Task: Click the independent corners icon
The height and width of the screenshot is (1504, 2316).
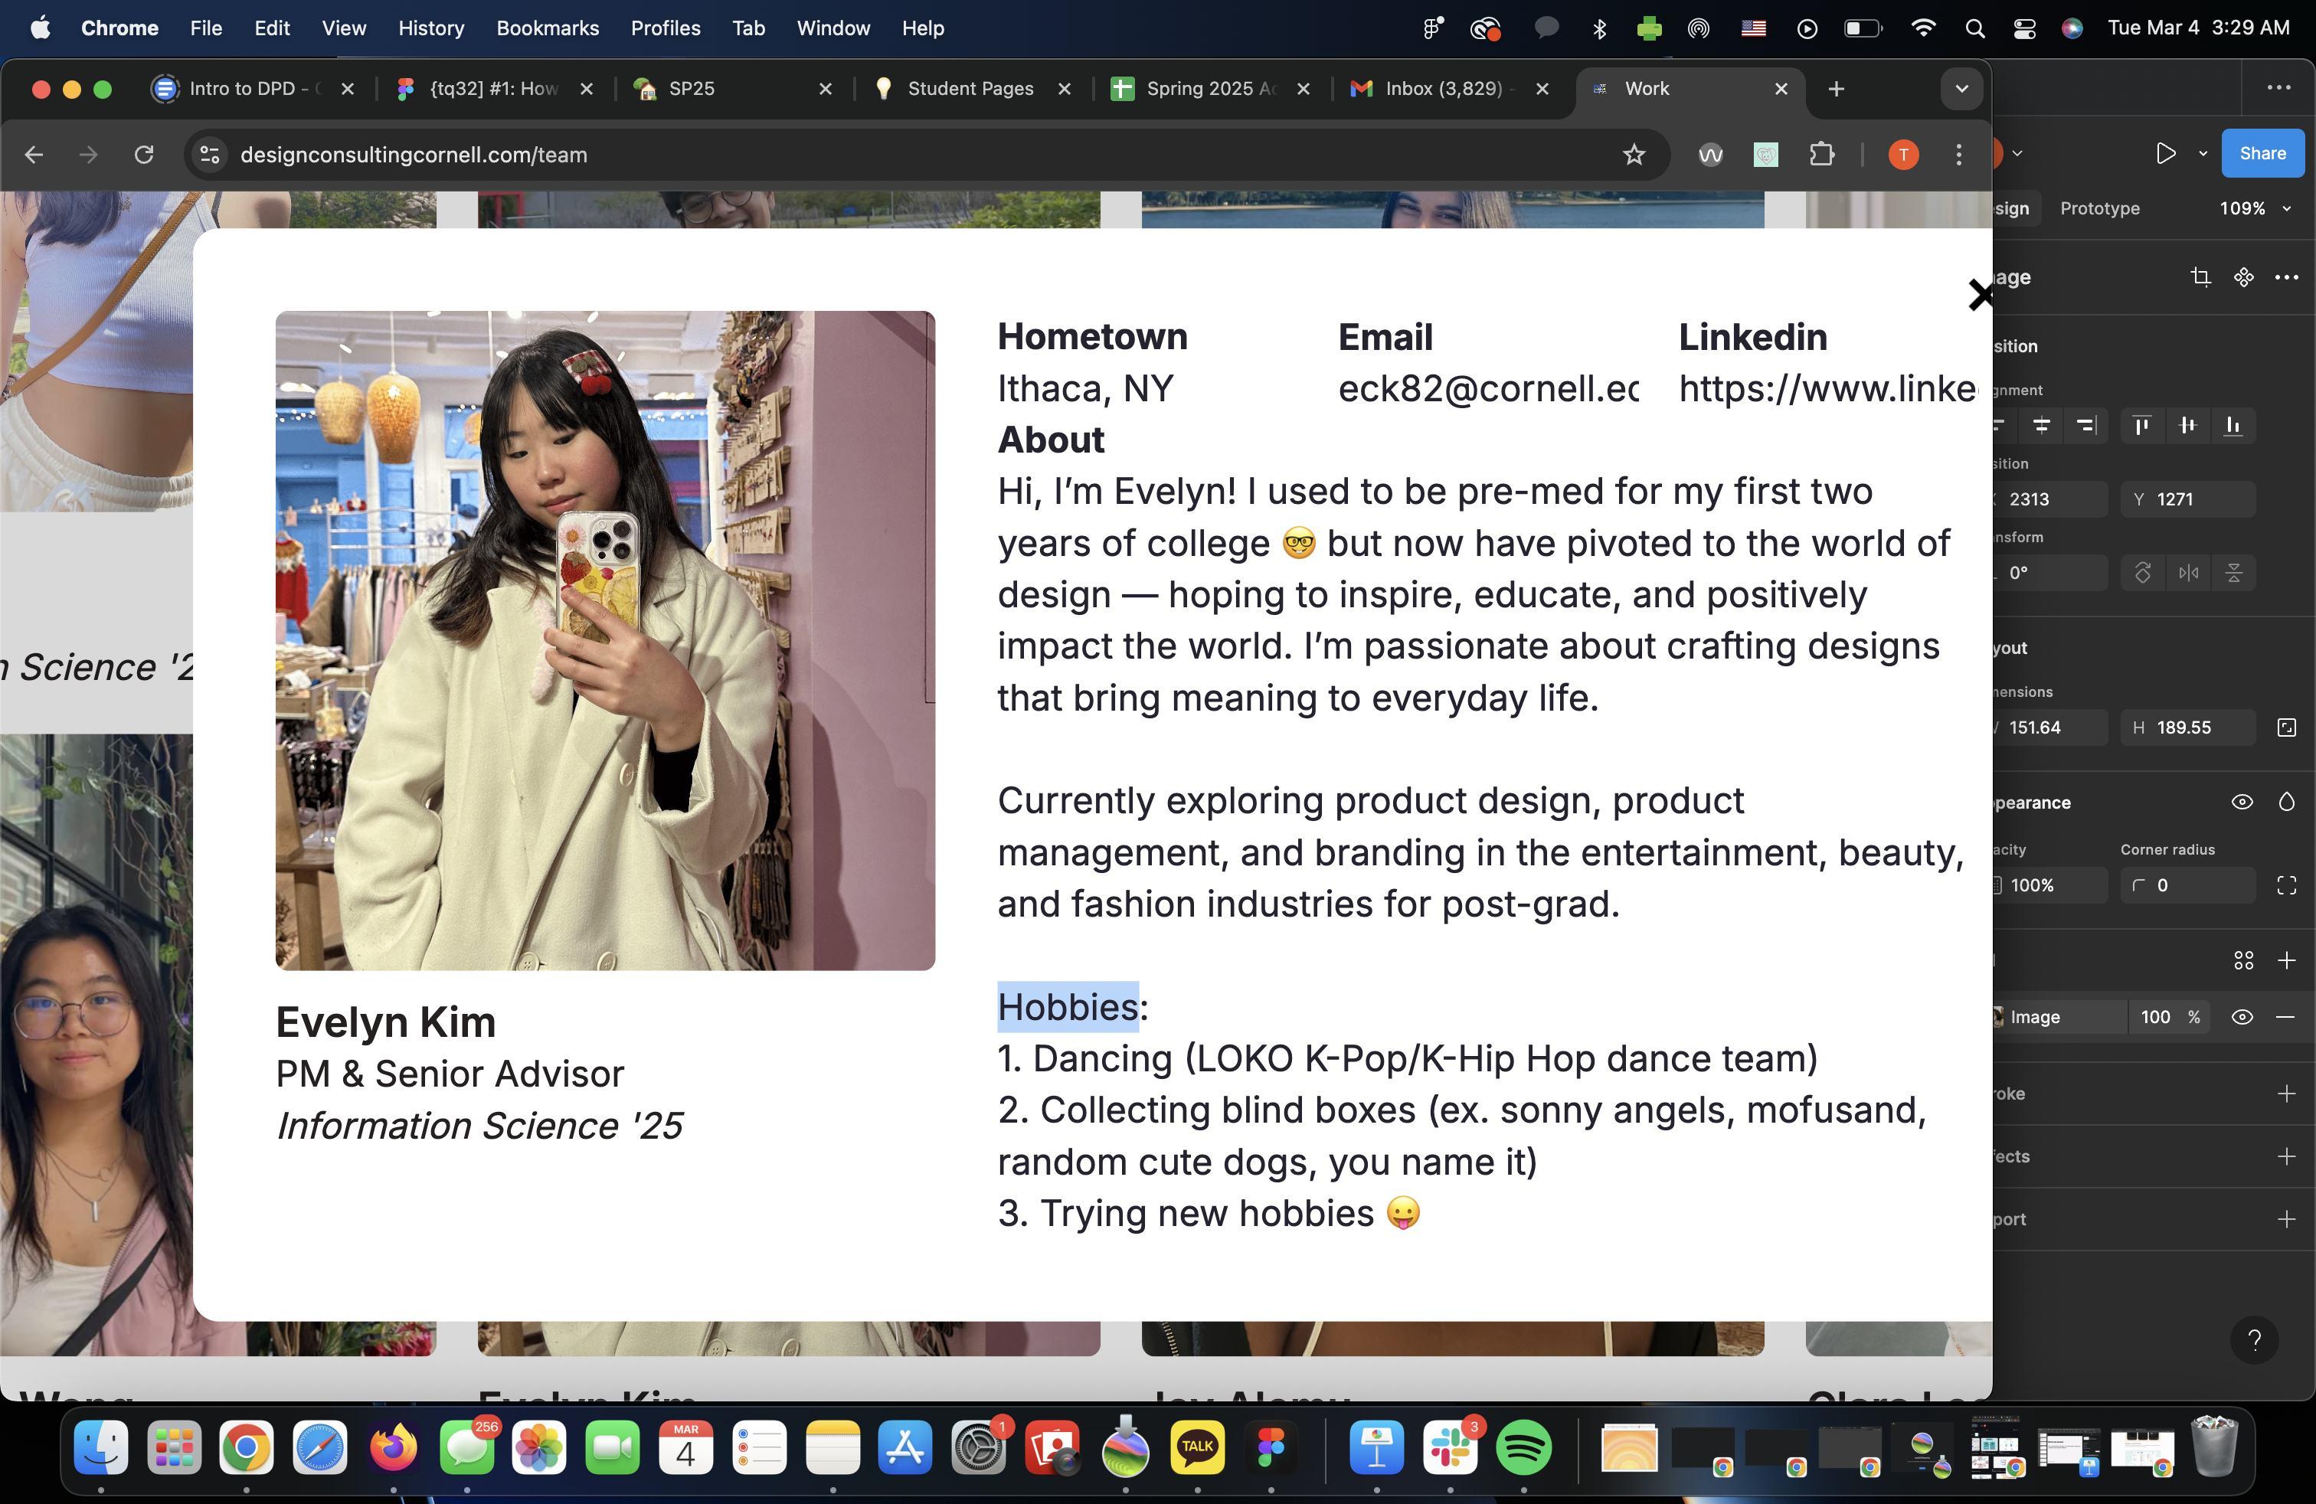Action: 2286,885
